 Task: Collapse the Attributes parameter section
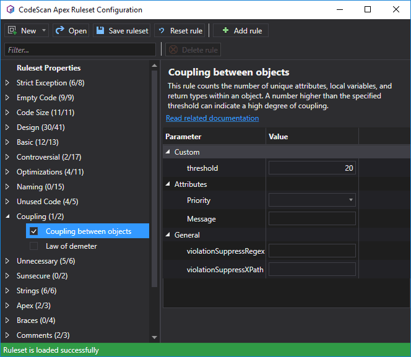(x=168, y=184)
